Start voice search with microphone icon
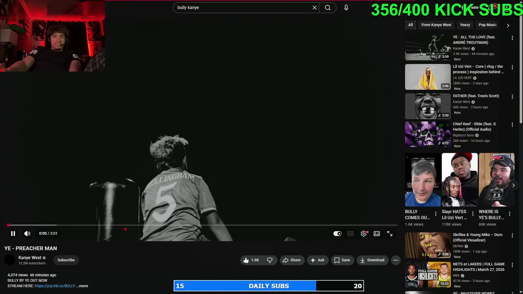This screenshot has width=523, height=294. click(346, 7)
